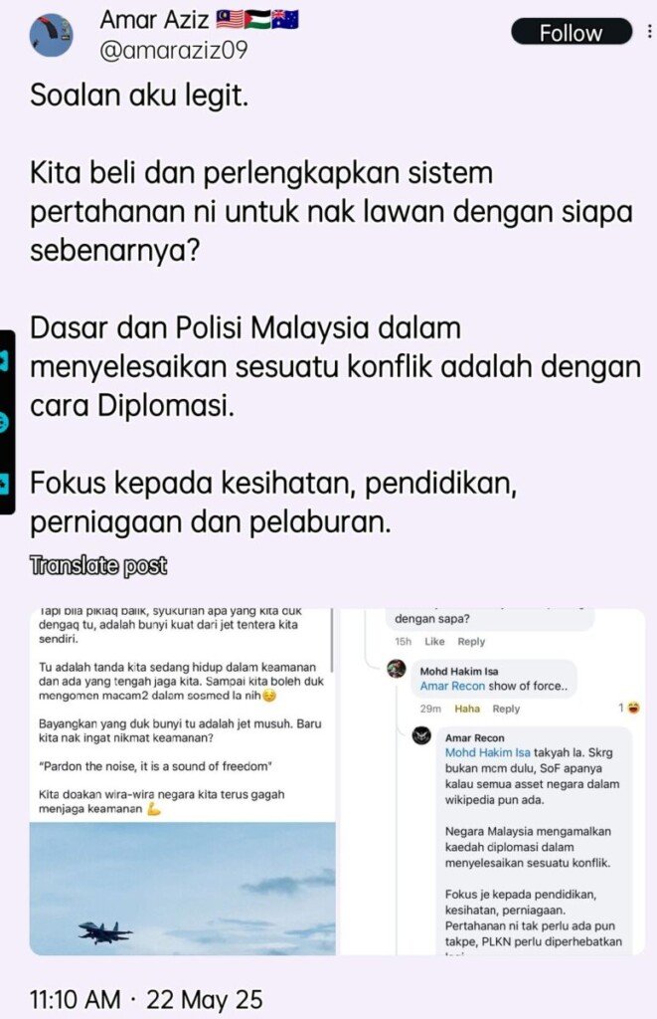Screen dimensions: 657x1019
Task: Click the Translate post link
Action: point(98,566)
